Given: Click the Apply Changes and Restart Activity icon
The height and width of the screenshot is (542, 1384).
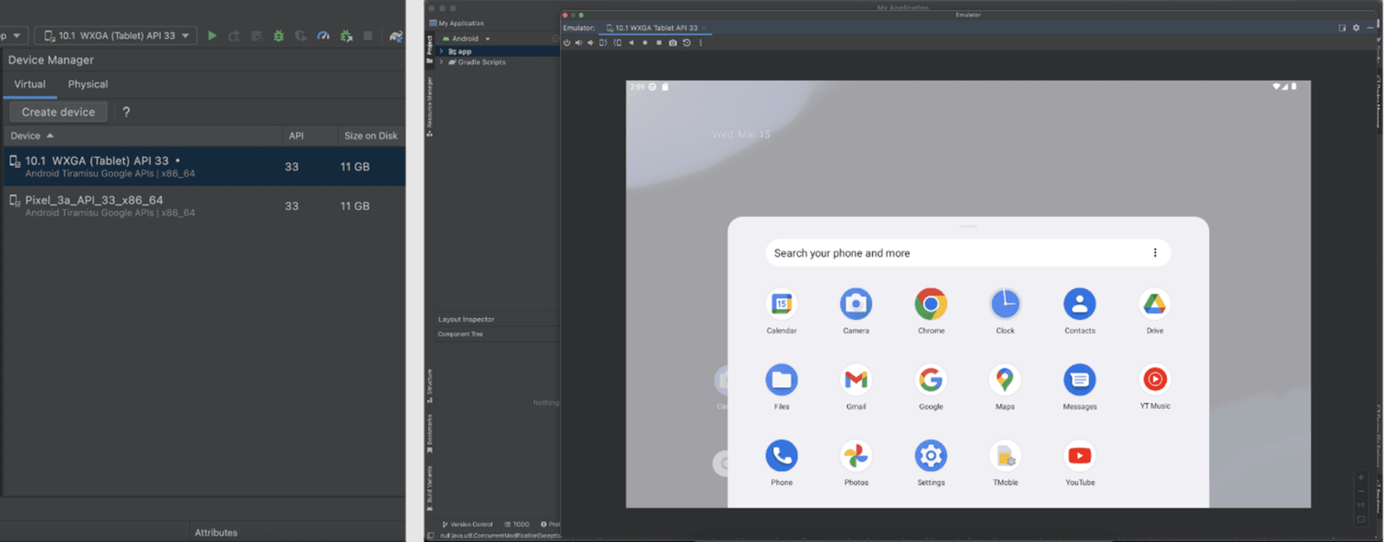Looking at the screenshot, I should click(x=234, y=35).
